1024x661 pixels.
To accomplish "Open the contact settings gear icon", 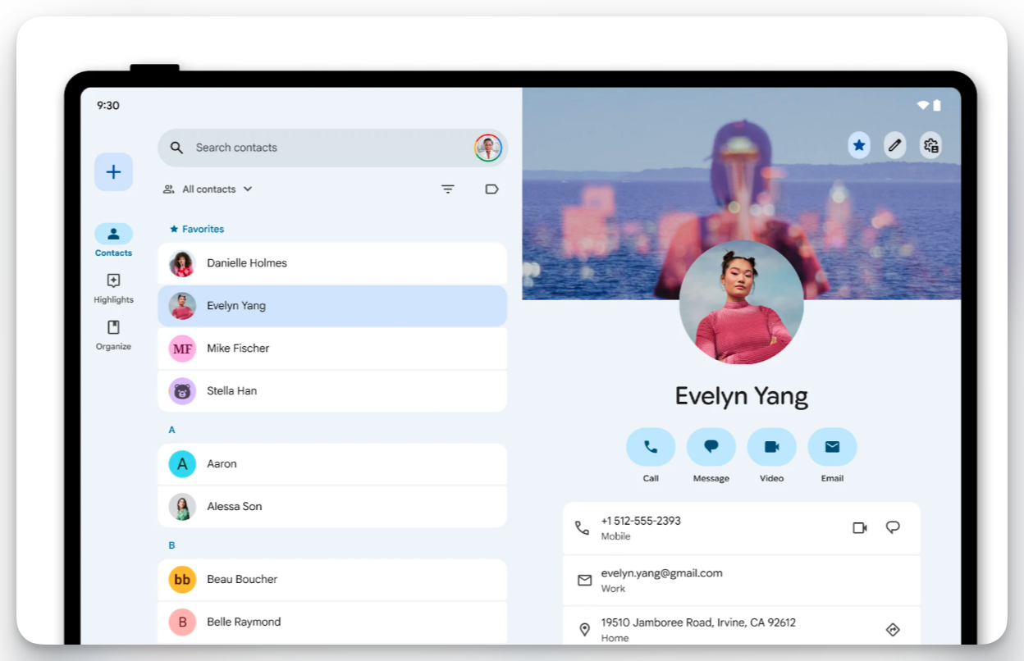I will pos(930,145).
